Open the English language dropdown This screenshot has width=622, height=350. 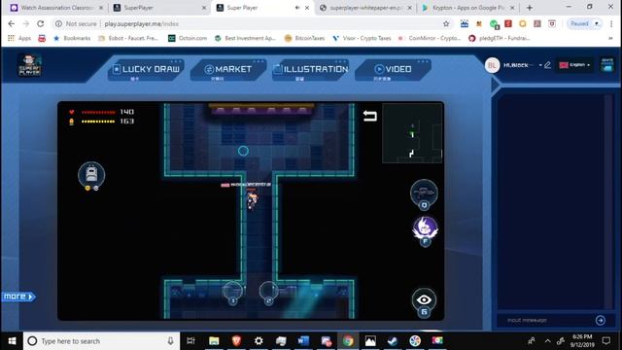[x=574, y=65]
